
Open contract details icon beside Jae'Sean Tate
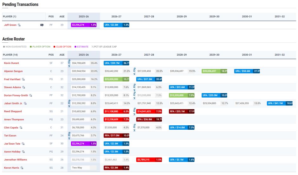[x=23, y=144]
